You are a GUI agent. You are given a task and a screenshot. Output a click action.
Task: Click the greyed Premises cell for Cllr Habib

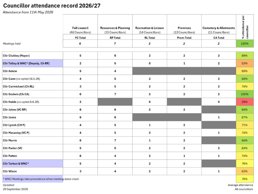coord(184,102)
